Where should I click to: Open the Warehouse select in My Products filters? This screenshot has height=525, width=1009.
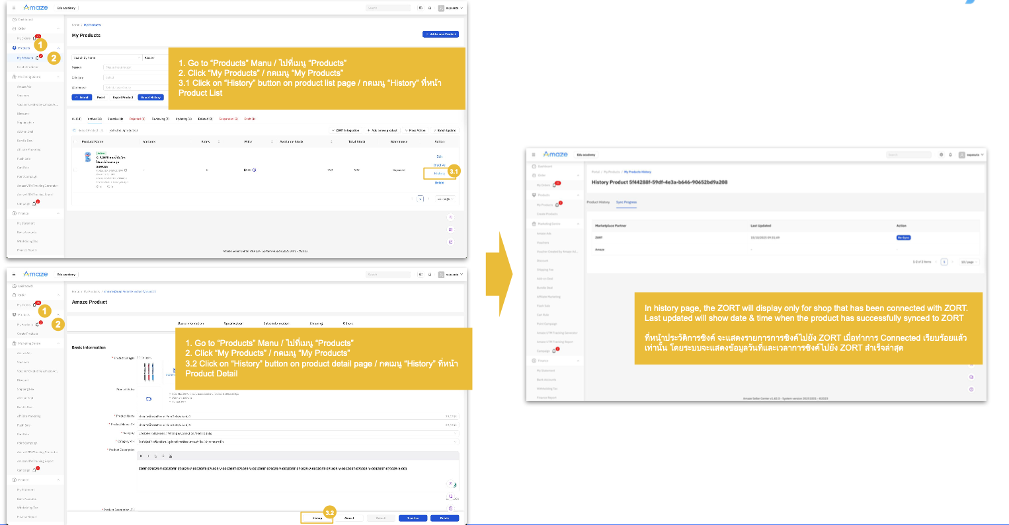click(136, 87)
